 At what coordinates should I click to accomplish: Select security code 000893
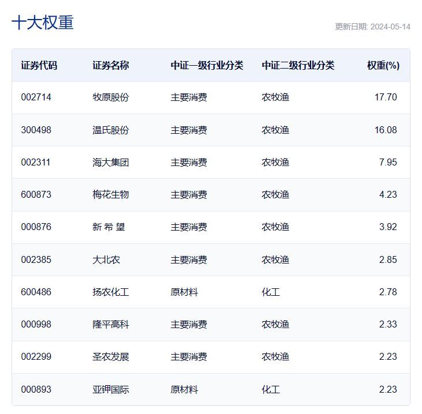coord(36,389)
